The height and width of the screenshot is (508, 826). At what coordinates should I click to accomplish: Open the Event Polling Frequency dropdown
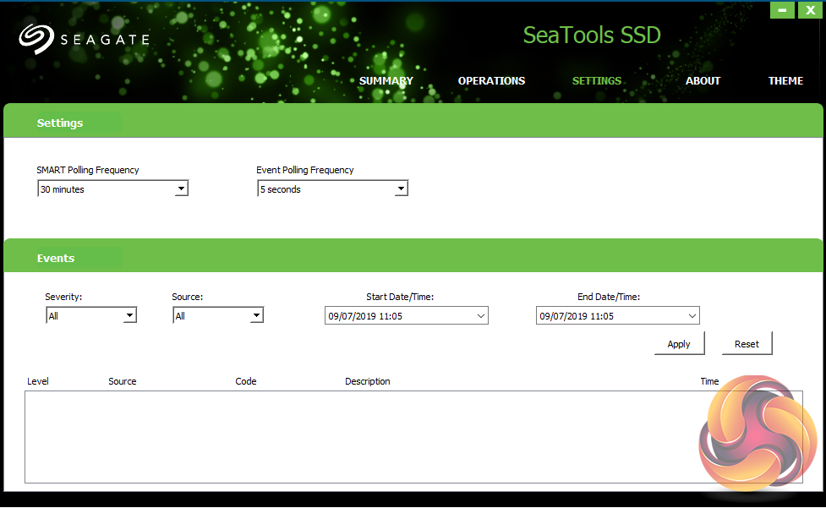[x=401, y=189]
